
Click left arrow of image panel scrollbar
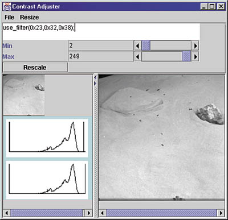[103, 213]
